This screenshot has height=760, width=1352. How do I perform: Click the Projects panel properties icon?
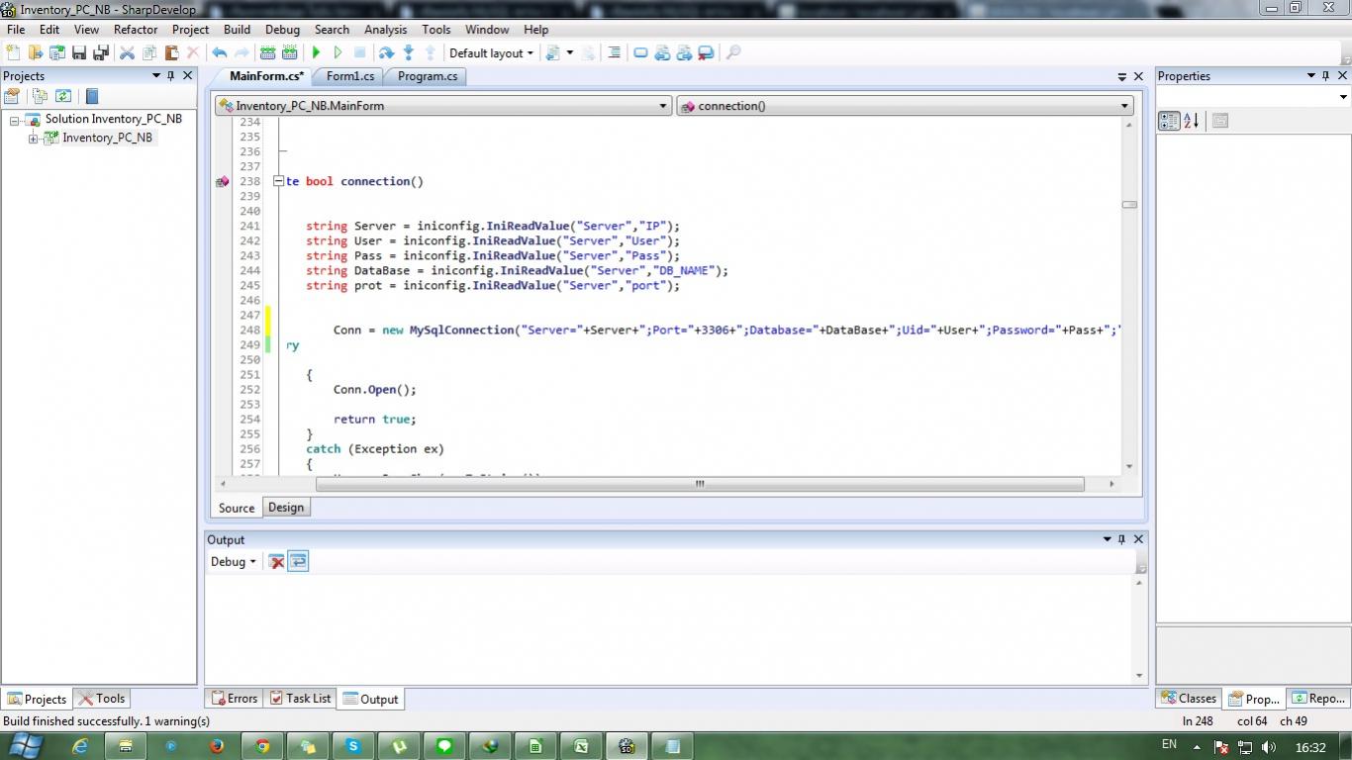click(x=12, y=96)
